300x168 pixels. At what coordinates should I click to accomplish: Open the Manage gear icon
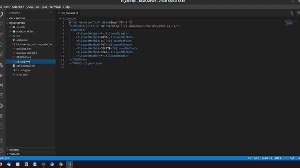tap(1, 151)
